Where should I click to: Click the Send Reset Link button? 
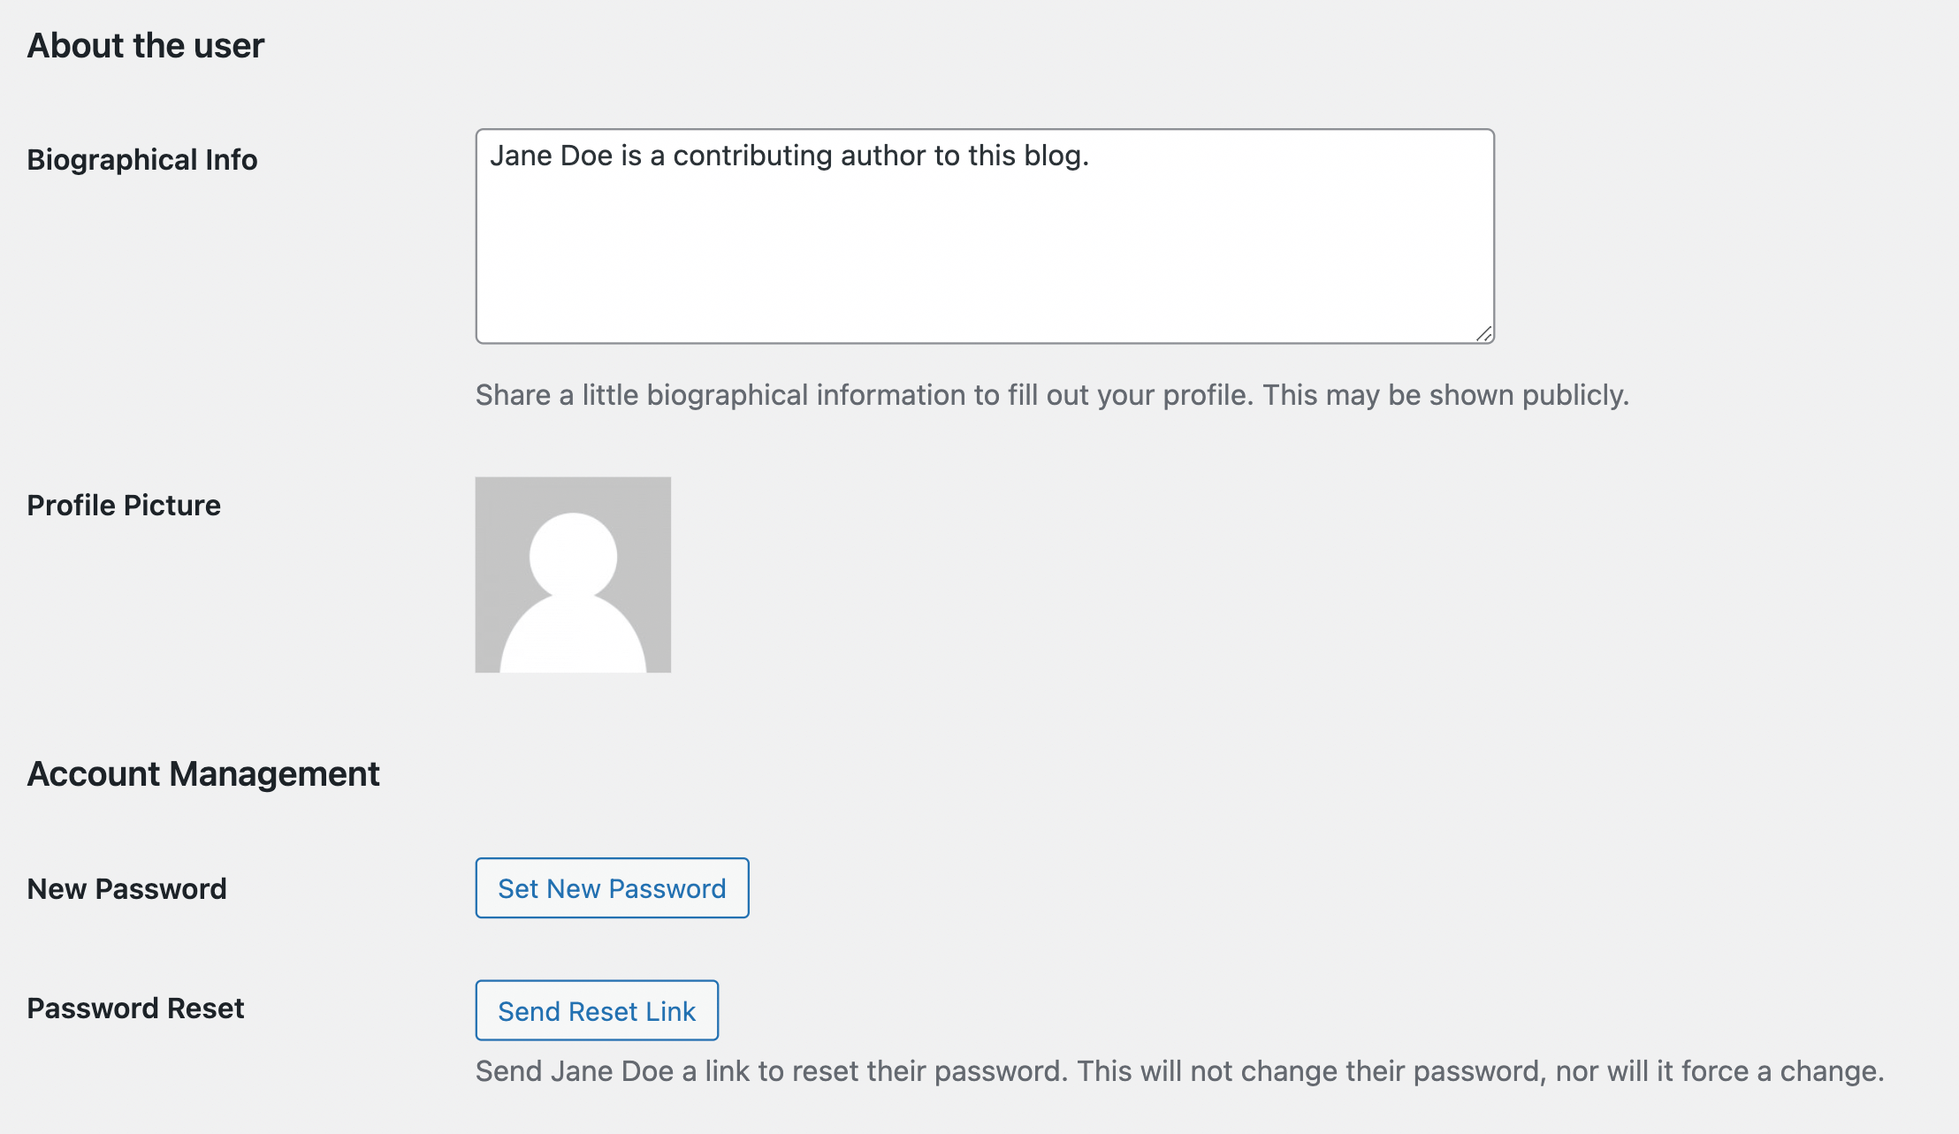coord(597,1010)
